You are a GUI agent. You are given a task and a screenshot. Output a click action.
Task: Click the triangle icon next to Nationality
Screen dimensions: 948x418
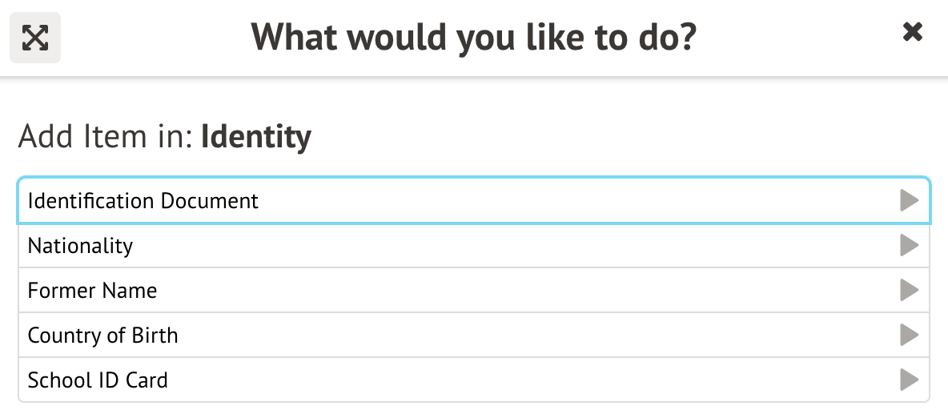[x=909, y=245]
